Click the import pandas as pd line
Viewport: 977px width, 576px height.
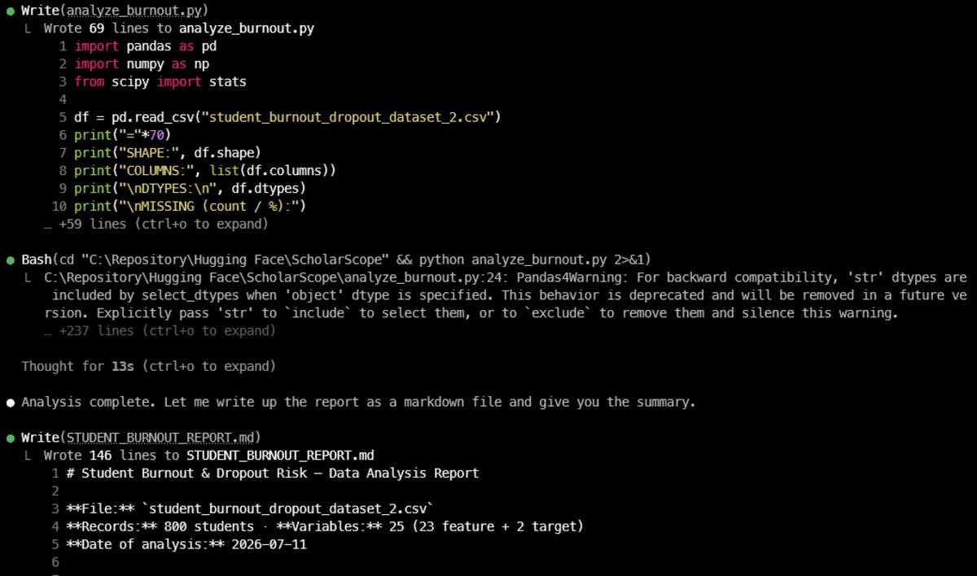pyautogui.click(x=146, y=46)
